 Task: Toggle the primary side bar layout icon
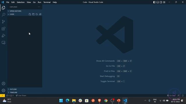154,2
